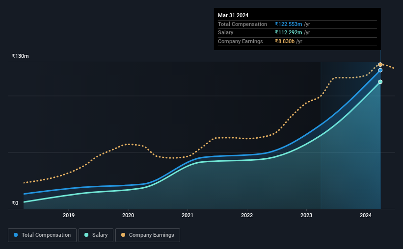The image size is (403, 249).
Task: Select the orange Company Earnings data point
Action: [x=380, y=65]
